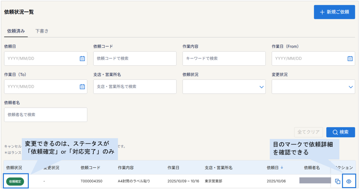This screenshot has height=190, width=360.
Task: Click the eye icon to view request details
Action: (349, 182)
